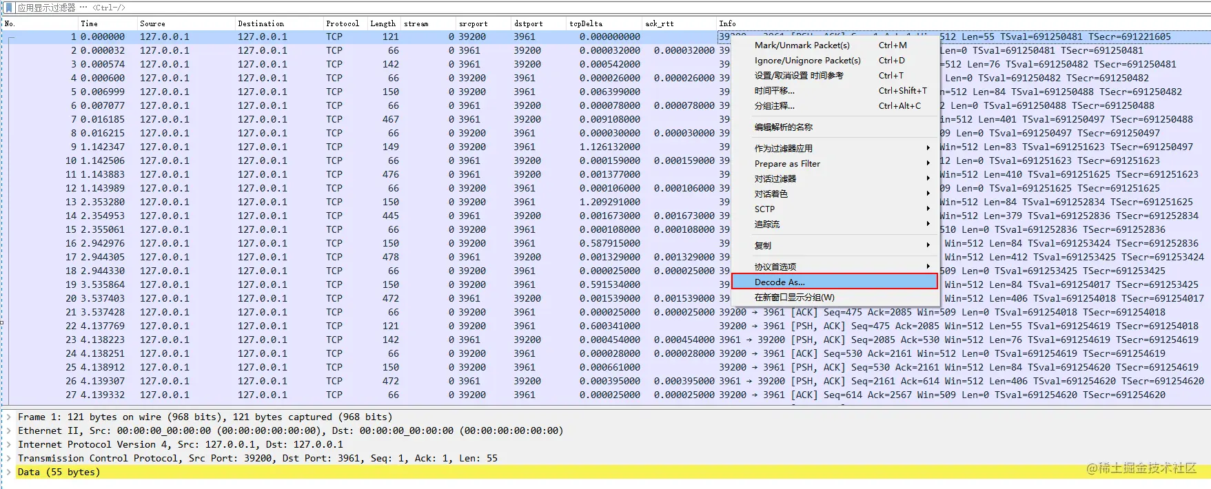The image size is (1211, 489).
Task: Select packet 9 at time 1.142347
Action: tap(607, 147)
